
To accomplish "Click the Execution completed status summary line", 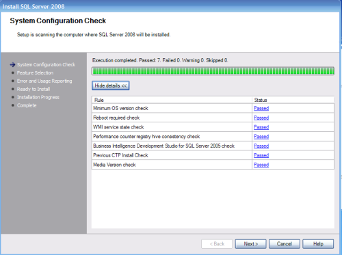I will pos(160,60).
